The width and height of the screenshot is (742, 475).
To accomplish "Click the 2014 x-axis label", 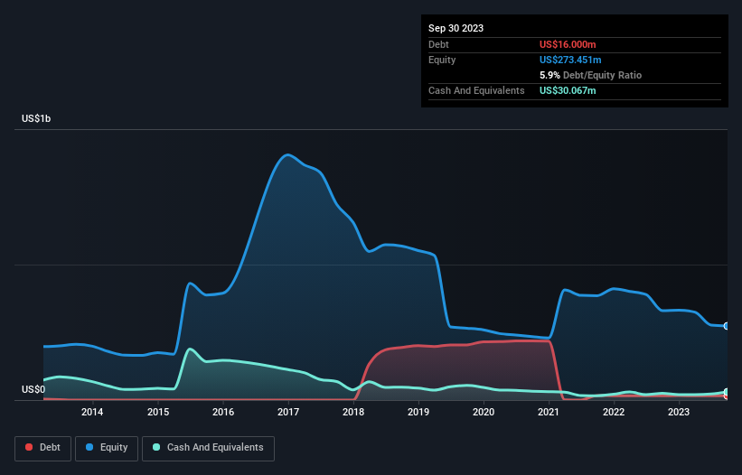I will tap(92, 412).
